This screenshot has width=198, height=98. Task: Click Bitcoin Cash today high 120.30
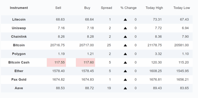157,62
